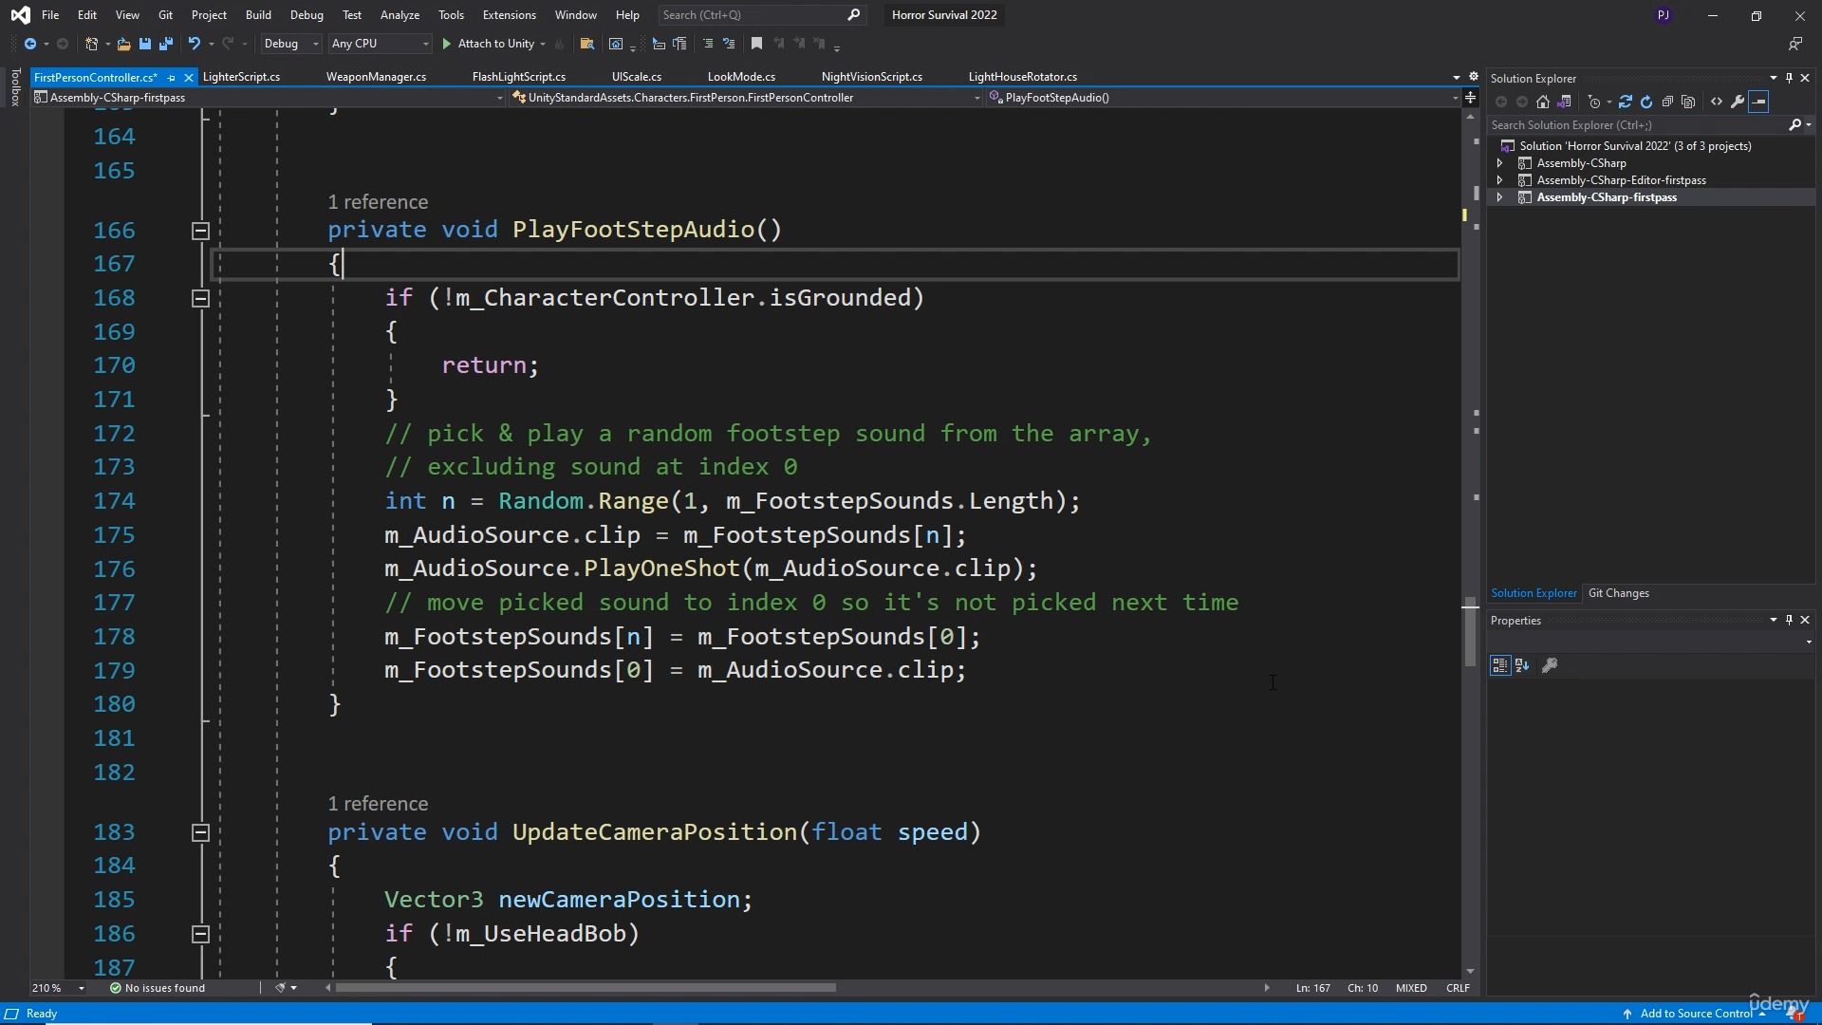
Task: Open the Extensions menu
Action: 510,14
